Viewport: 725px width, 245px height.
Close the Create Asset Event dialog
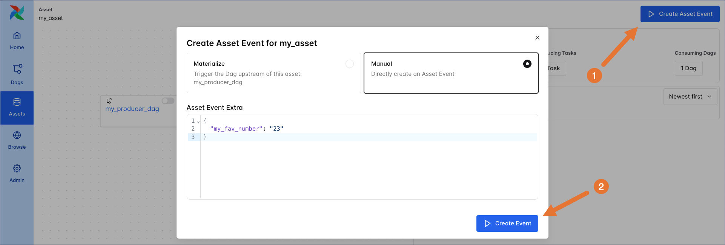click(x=537, y=38)
